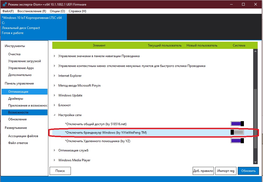Expand Windows Media Player group
The width and height of the screenshot is (263, 182).
(54, 160)
